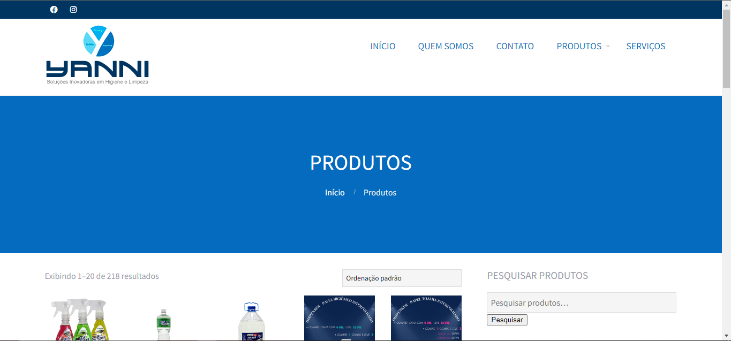The height and width of the screenshot is (341, 731).
Task: Open the QUEM SOMOS page
Action: tap(446, 46)
